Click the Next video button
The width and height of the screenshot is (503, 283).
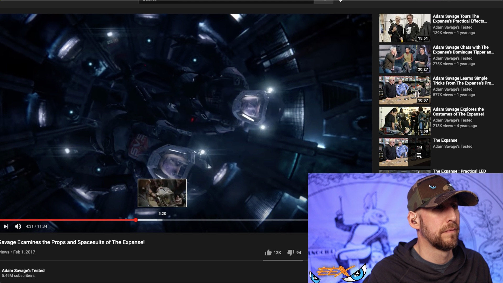[6, 226]
